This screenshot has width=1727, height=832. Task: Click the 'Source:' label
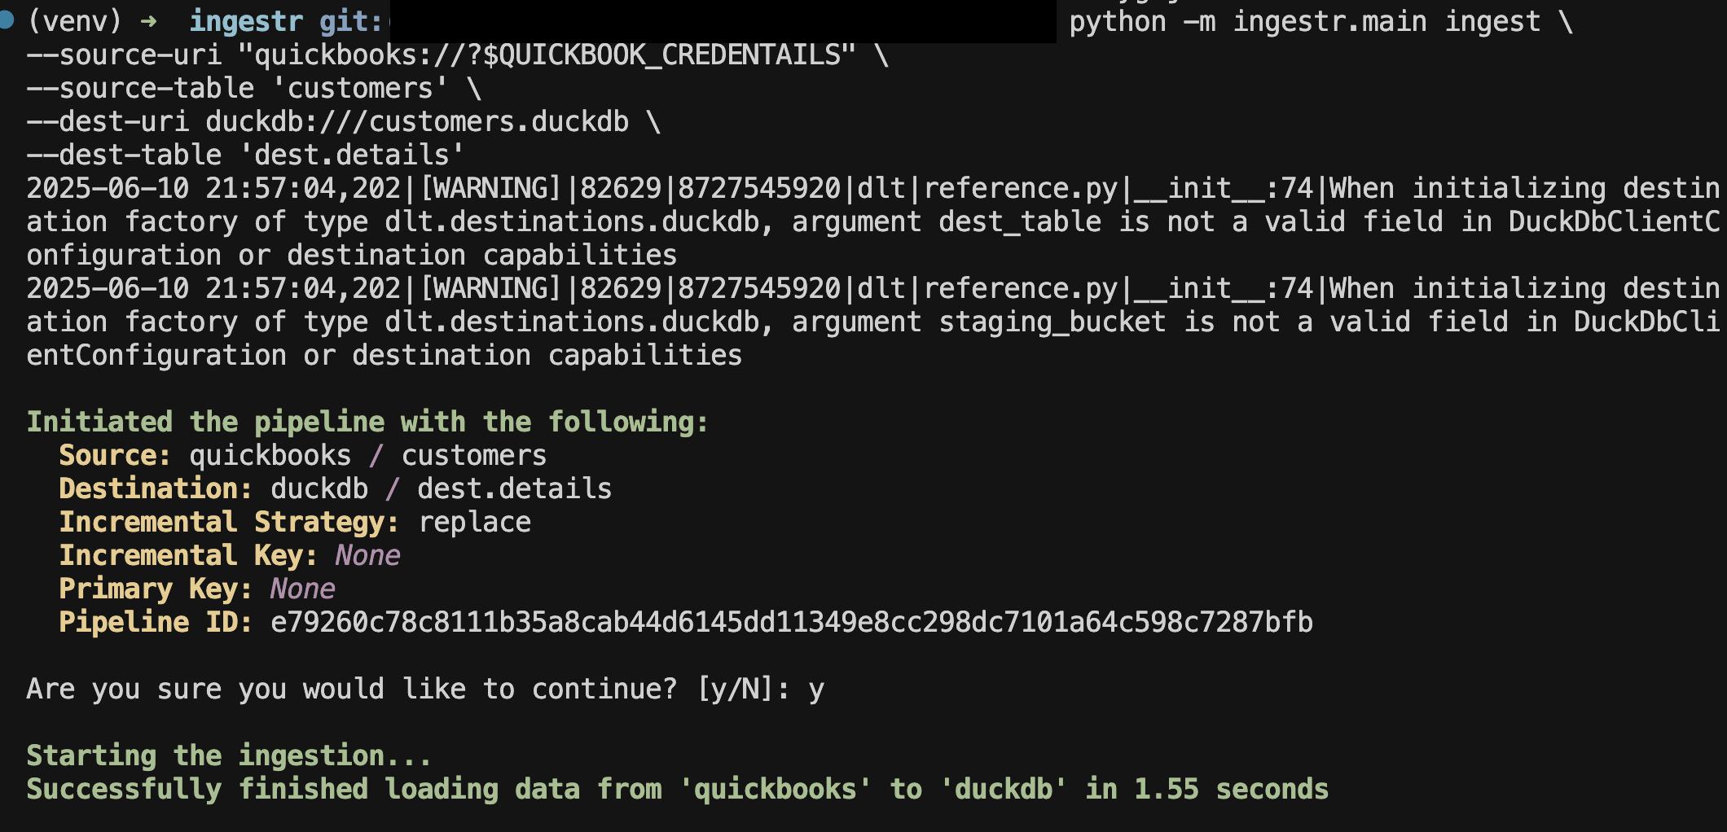115,456
